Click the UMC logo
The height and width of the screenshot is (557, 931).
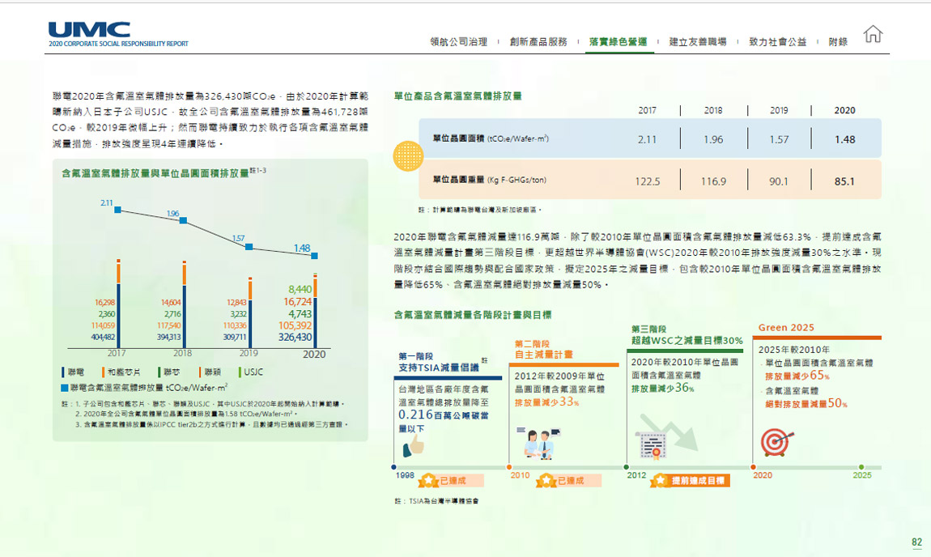click(x=89, y=29)
